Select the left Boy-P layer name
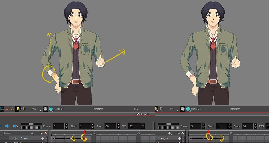Viewport: 269px width, 143px height. pyautogui.click(x=27, y=139)
